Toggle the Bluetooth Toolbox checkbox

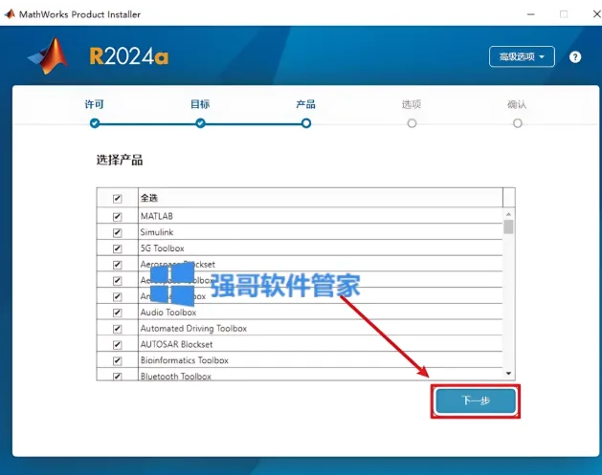point(117,377)
